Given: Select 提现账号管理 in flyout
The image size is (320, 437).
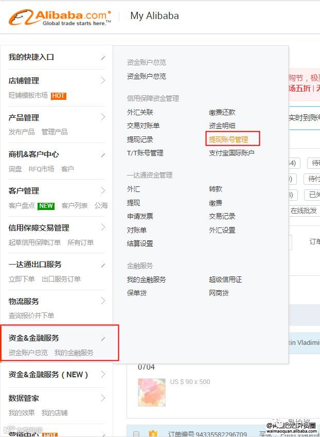Looking at the screenshot, I should (x=228, y=139).
